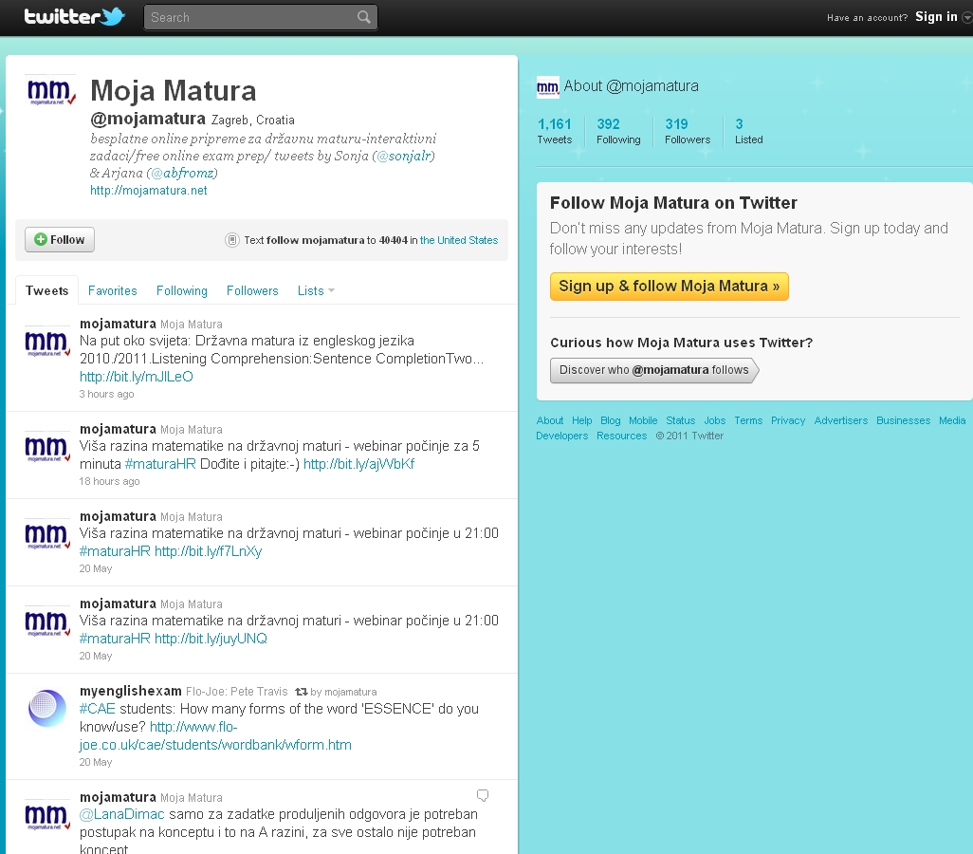Open the myenglishexam avatar image
The width and height of the screenshot is (973, 854).
47,708
